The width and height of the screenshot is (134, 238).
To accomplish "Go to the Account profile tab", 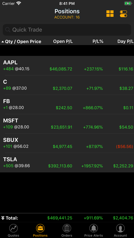I will click(120, 230).
